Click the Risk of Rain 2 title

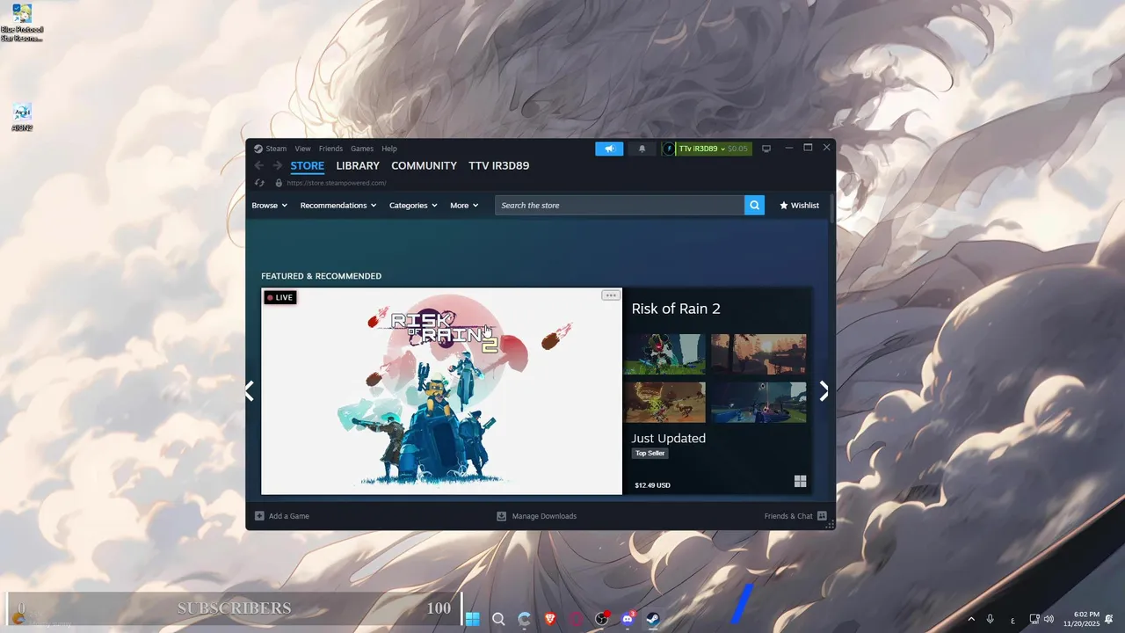(x=676, y=309)
